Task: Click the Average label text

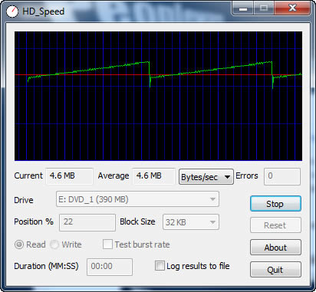Action: 114,176
